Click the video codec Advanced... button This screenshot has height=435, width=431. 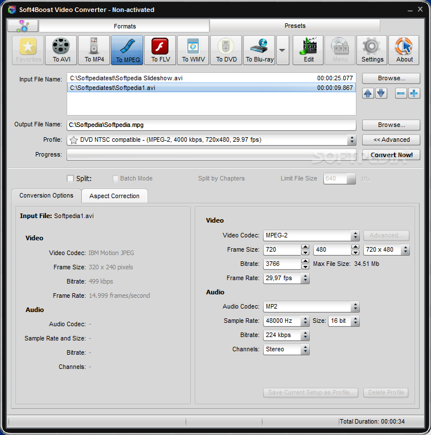[x=386, y=235]
